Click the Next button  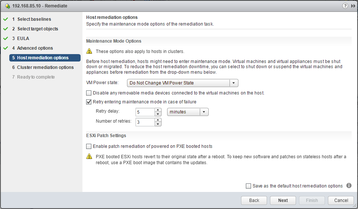click(x=283, y=200)
